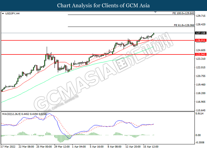Select the USDJPY,H4 symbol label

pyautogui.click(x=12, y=14)
